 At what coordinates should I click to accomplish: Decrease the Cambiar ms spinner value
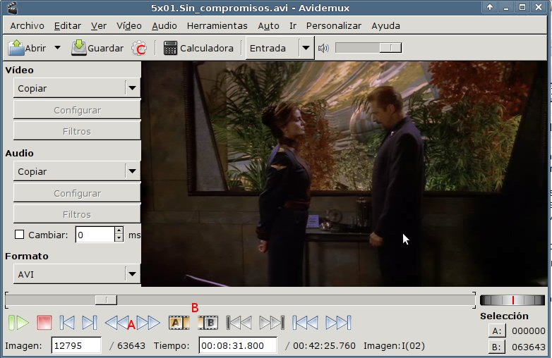tap(119, 239)
